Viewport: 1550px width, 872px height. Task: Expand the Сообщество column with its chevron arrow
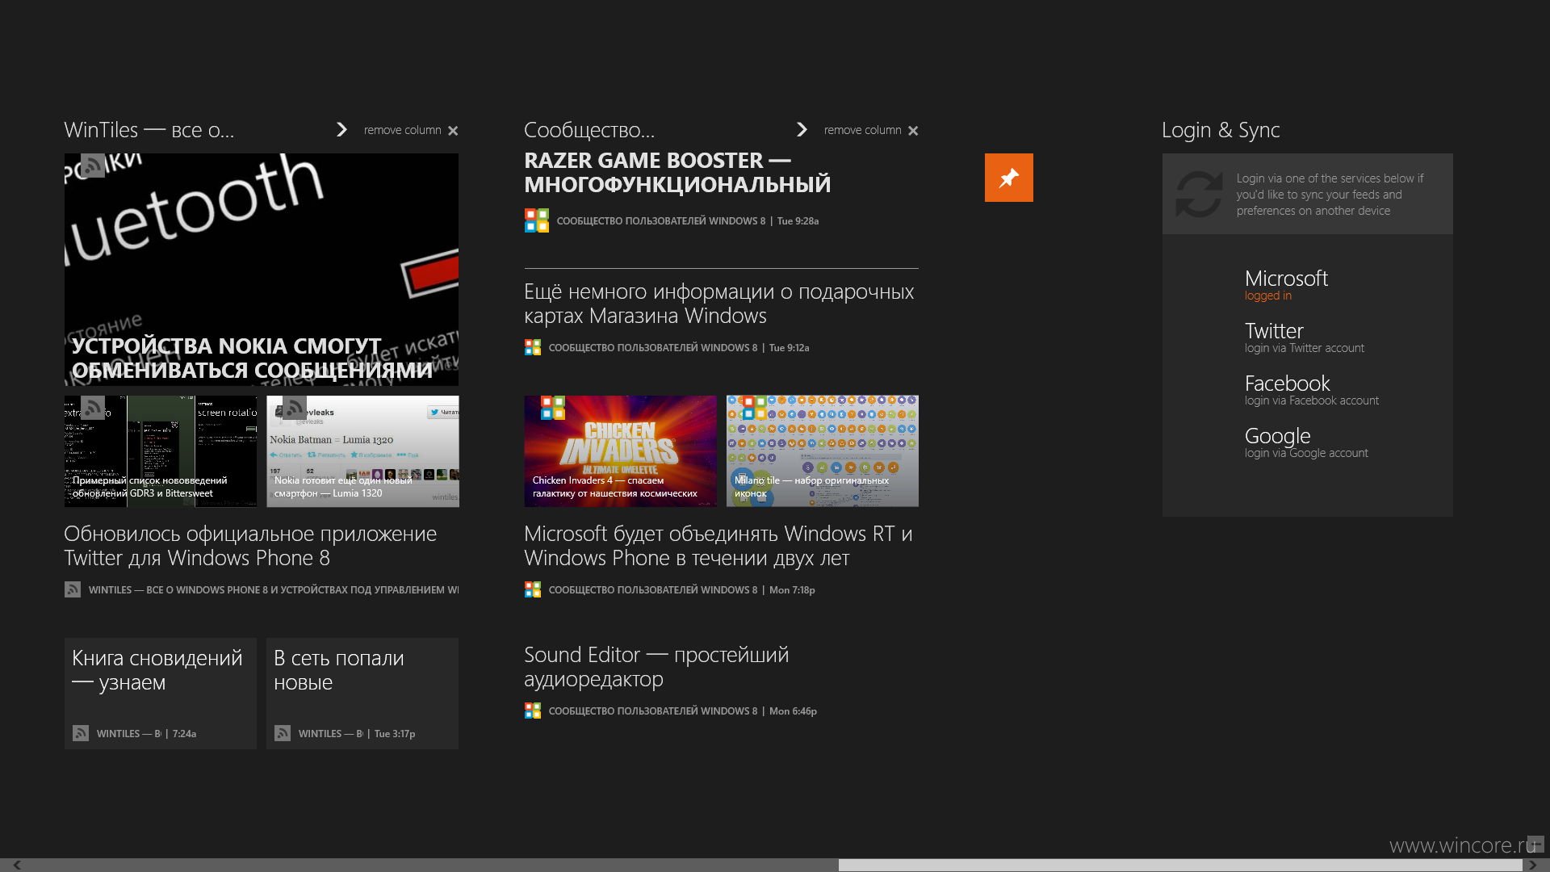(x=802, y=129)
